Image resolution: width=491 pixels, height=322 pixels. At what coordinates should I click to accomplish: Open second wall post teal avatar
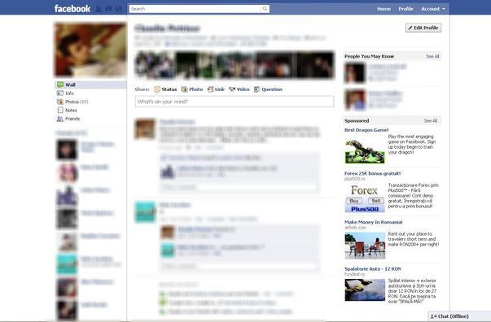tap(145, 212)
